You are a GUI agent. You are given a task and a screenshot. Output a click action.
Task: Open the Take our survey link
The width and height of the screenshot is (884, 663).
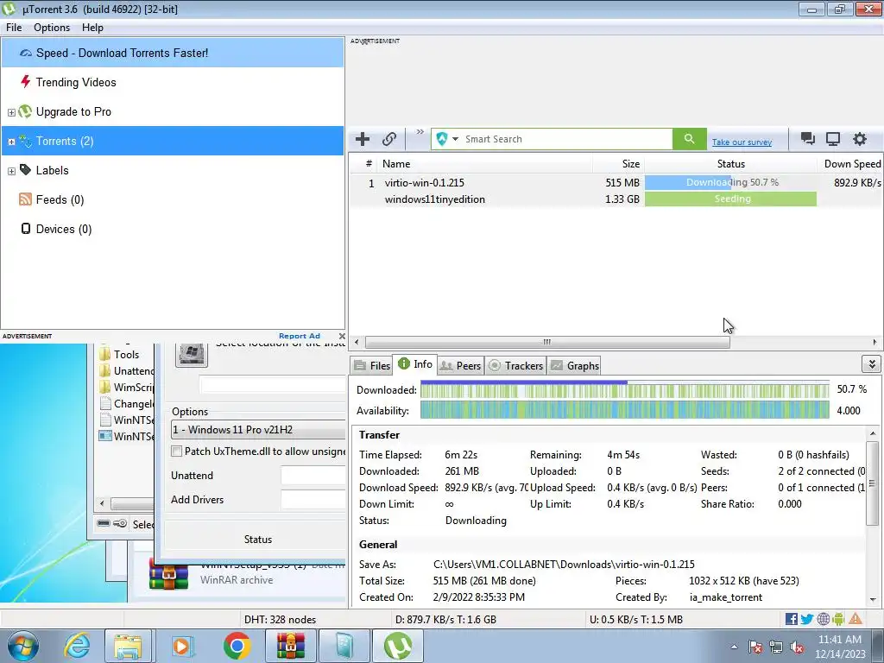click(x=742, y=142)
